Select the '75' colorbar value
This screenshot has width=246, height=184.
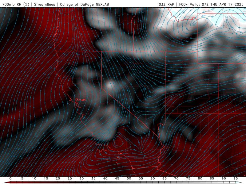[188, 178]
